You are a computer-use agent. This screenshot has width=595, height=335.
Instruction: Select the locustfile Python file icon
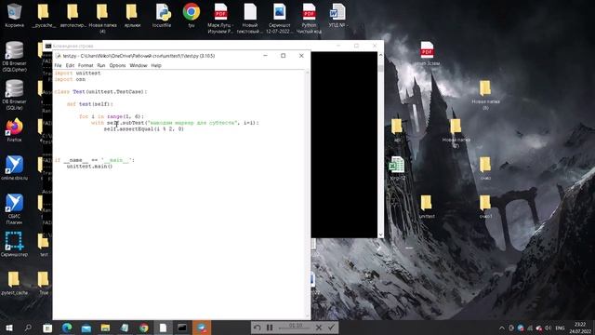[x=162, y=15]
